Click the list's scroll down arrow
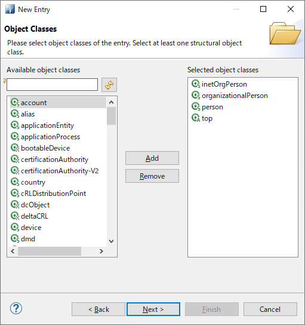 coord(111,241)
